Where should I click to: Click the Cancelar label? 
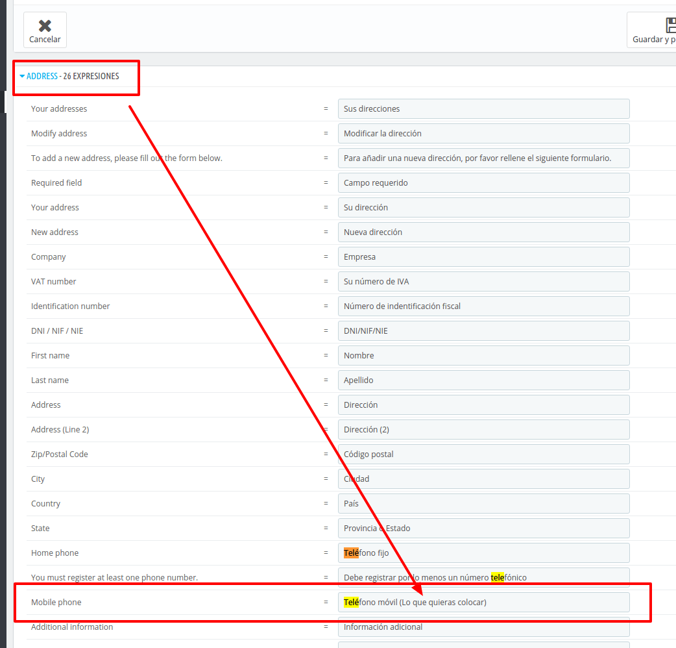click(x=45, y=39)
